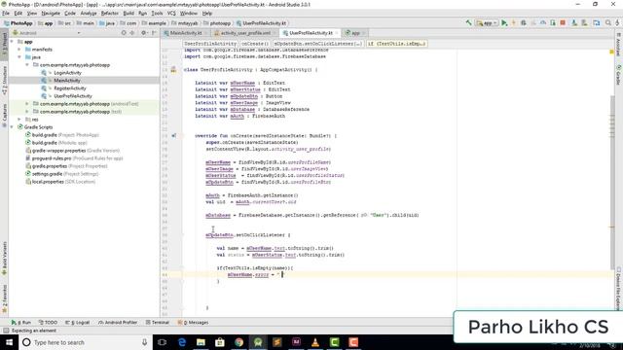The width and height of the screenshot is (623, 350).
Task: Click onCreate() editor breadcrumb
Action: [x=255, y=44]
